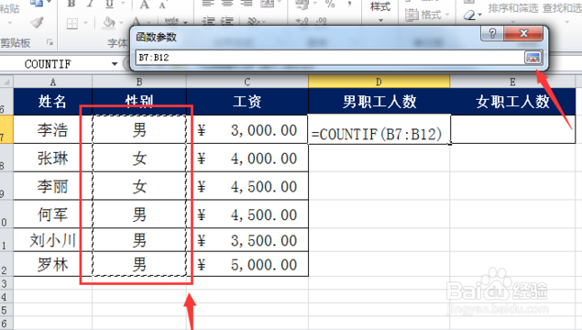Open the wén phonetic guide tool
Viewport: 582px width, 330px height.
pyautogui.click(x=171, y=21)
